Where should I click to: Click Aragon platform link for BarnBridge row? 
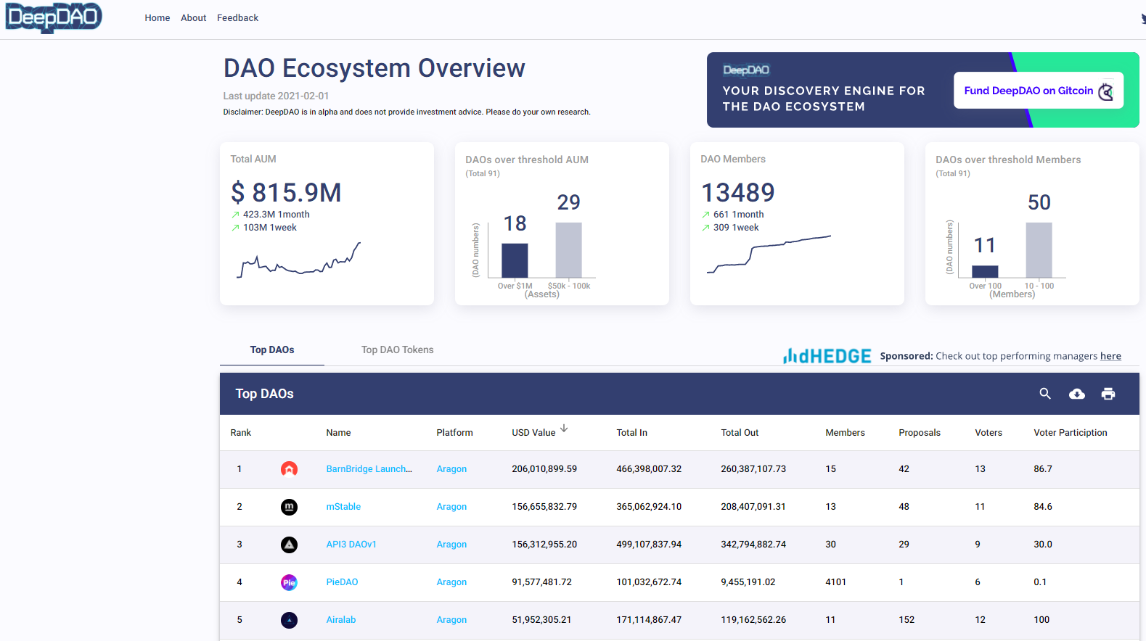pyautogui.click(x=451, y=469)
